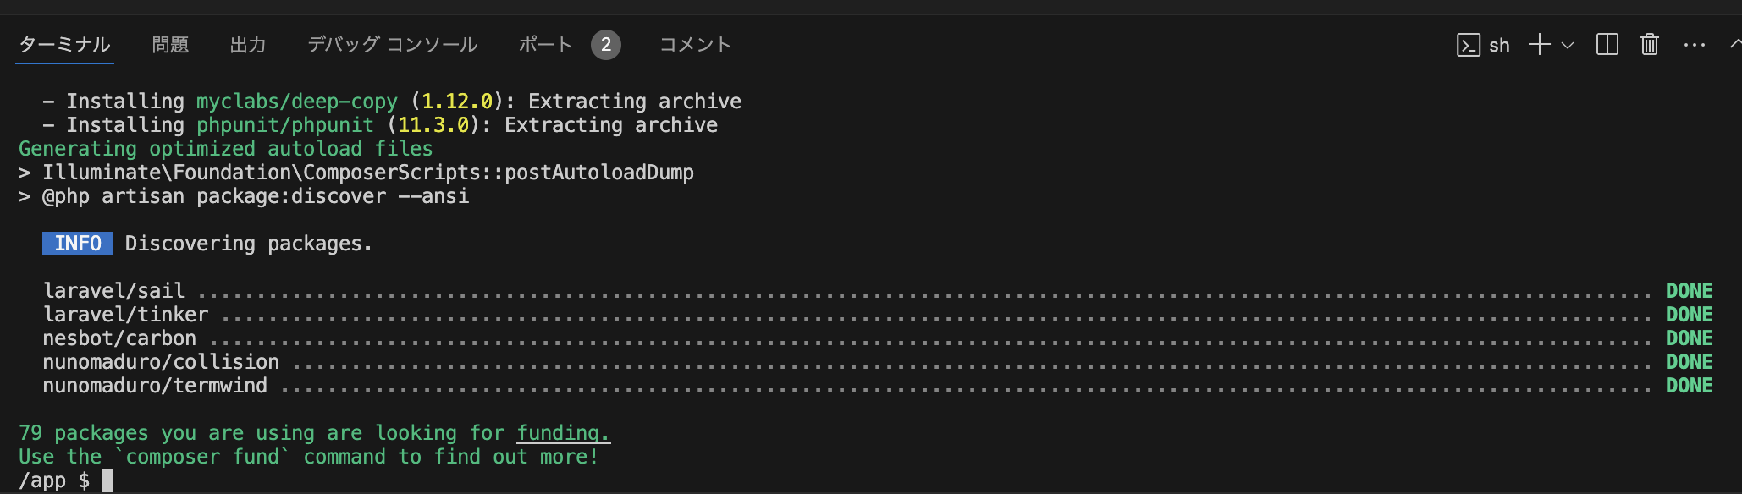Kill the sh terminal with the trash icon
The height and width of the screenshot is (494, 1742).
pyautogui.click(x=1649, y=45)
